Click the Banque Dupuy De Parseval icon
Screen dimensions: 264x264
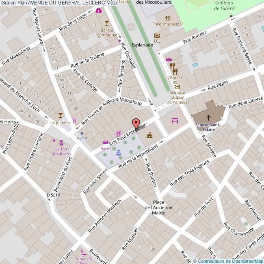[177, 86]
